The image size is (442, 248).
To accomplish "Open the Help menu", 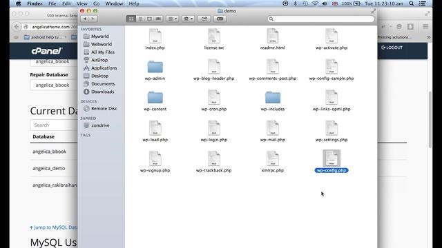I will [134, 3].
